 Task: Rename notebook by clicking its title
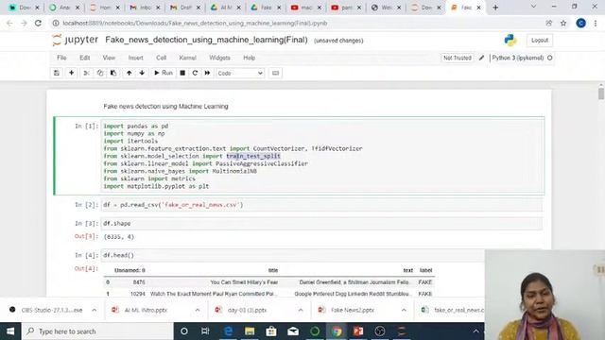point(206,40)
